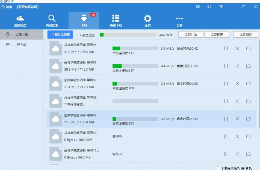Open 离线下载 tab
The height and width of the screenshot is (170, 260).
[x=116, y=21]
